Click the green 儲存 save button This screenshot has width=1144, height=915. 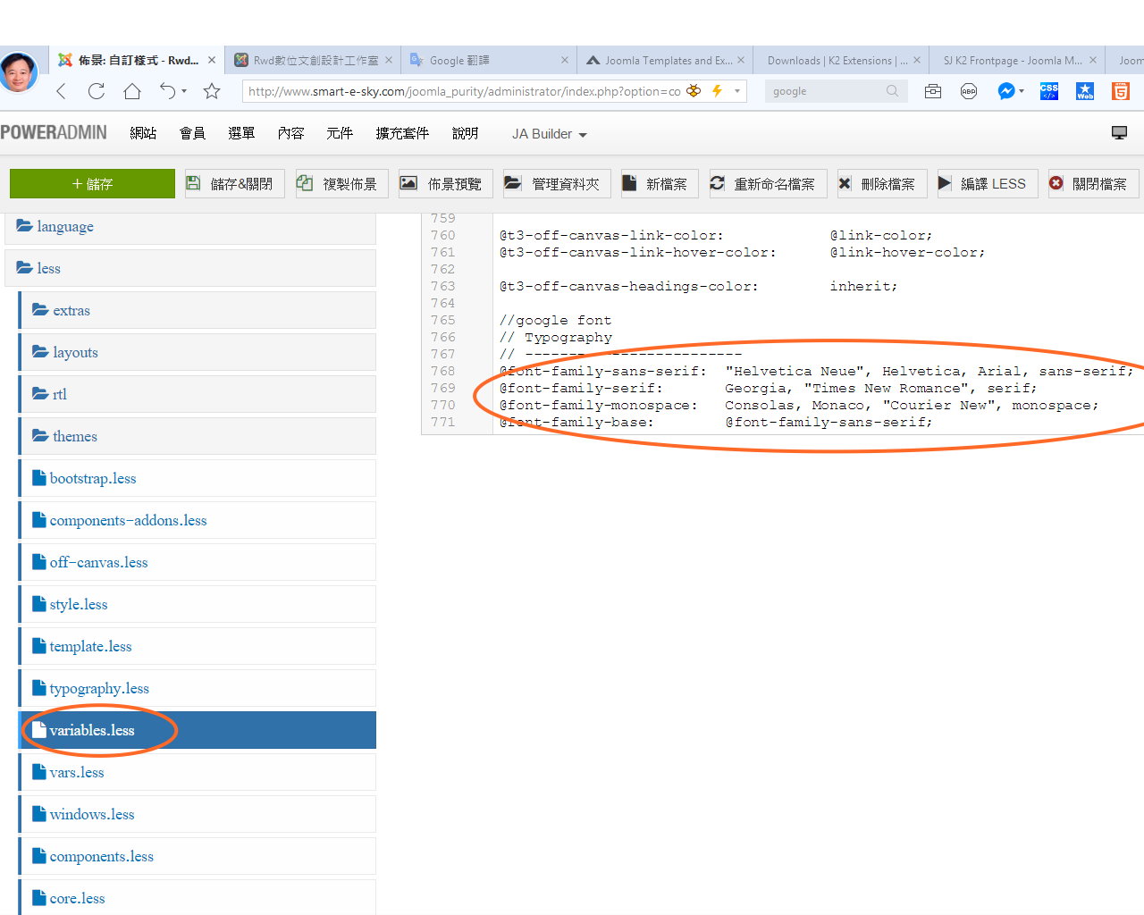[x=92, y=184]
